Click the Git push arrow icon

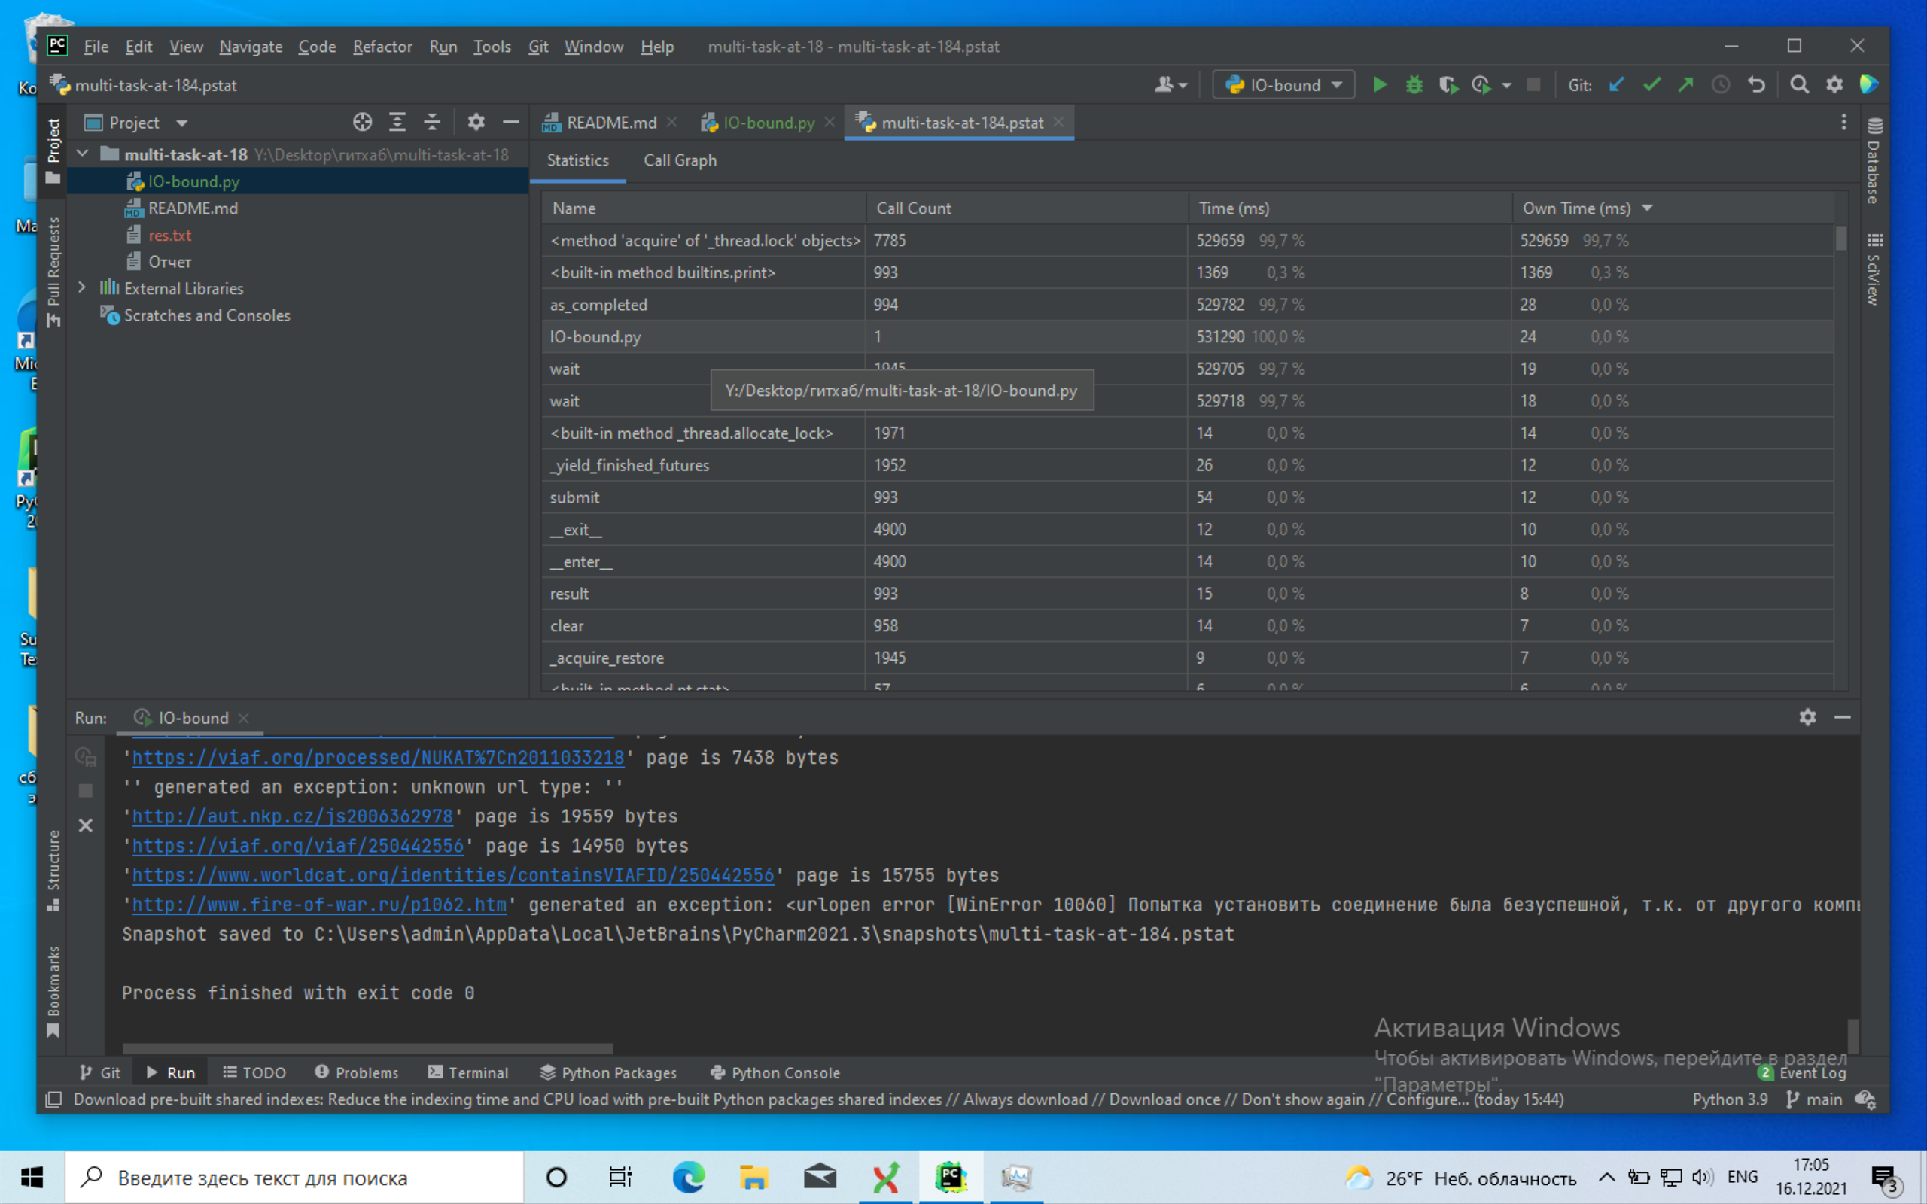click(1685, 84)
